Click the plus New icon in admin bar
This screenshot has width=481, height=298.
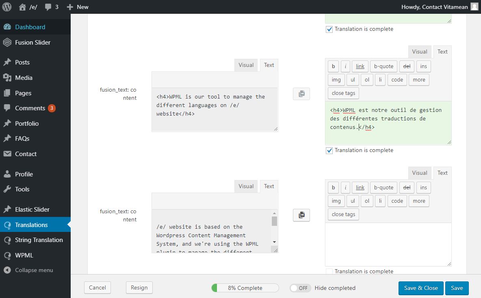click(x=70, y=7)
